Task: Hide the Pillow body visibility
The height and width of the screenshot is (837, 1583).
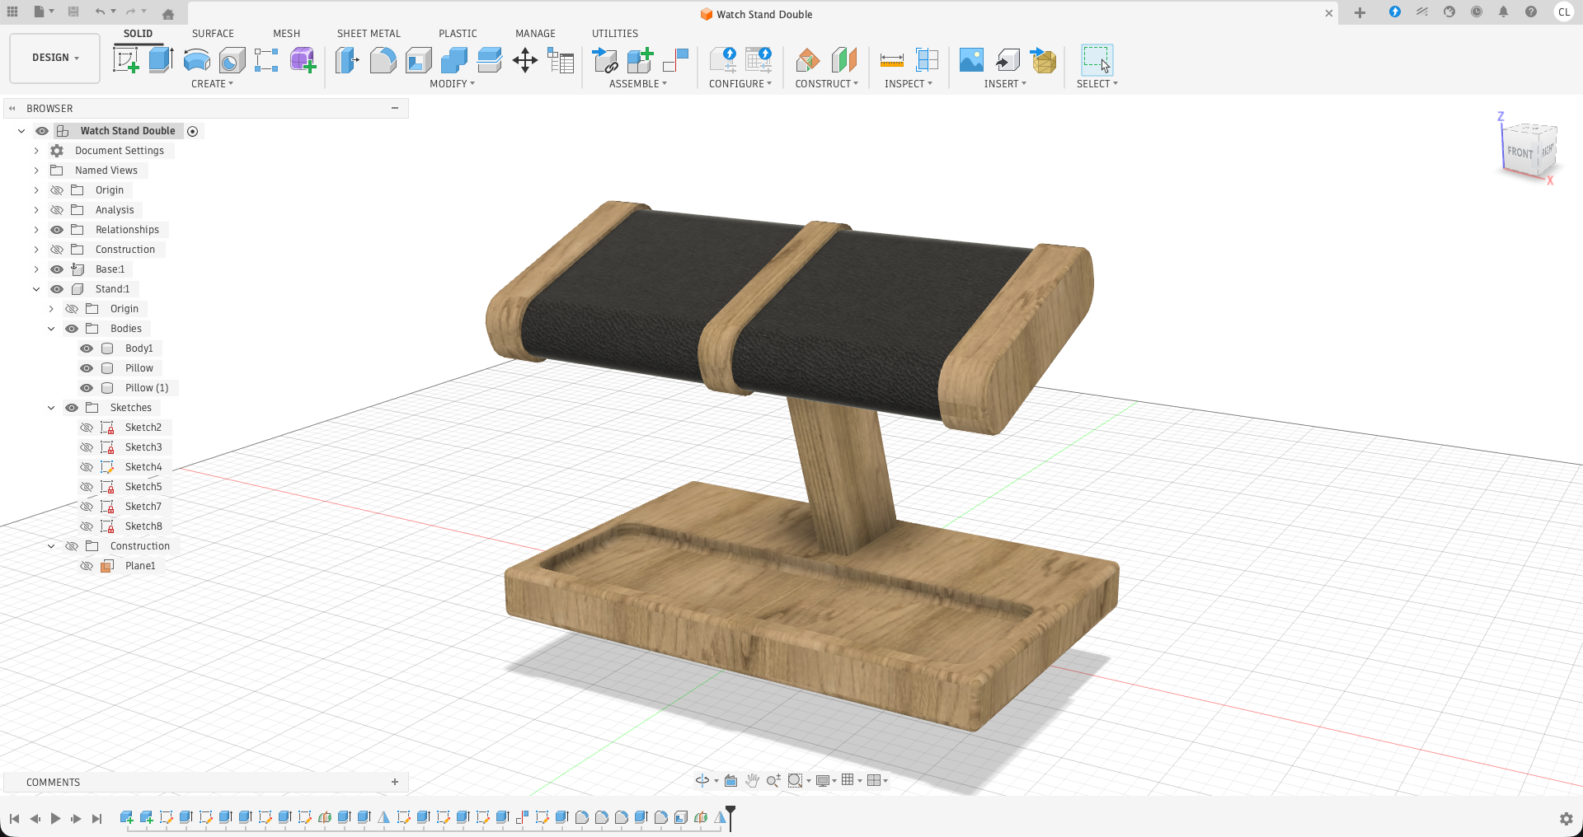Action: 87,368
